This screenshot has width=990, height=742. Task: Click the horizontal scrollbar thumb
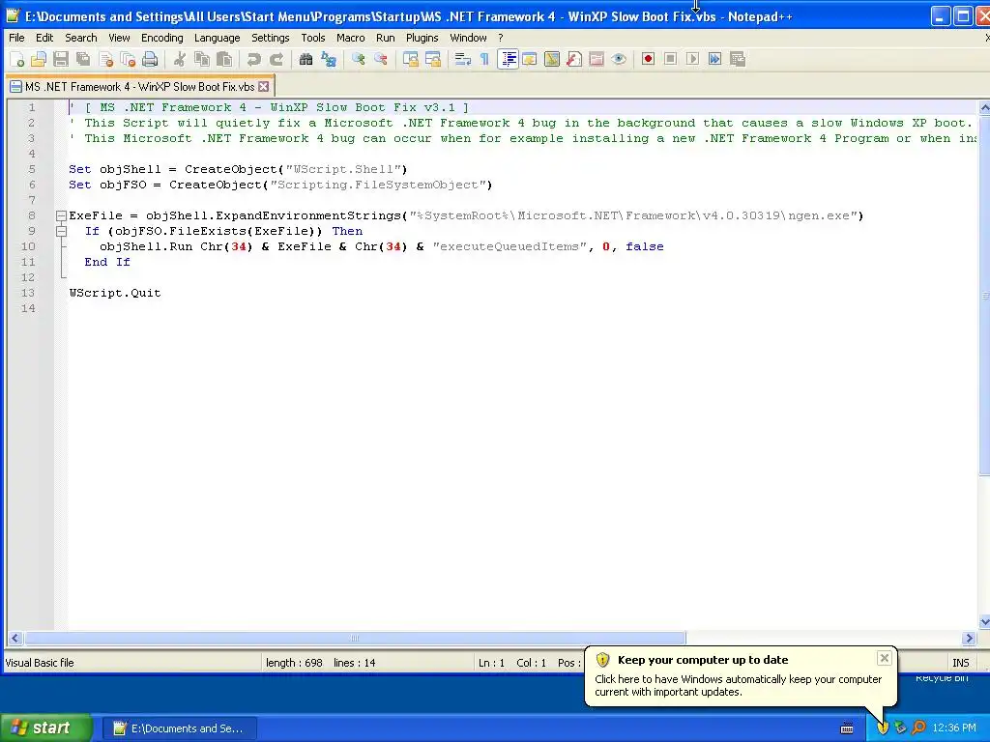pos(355,638)
